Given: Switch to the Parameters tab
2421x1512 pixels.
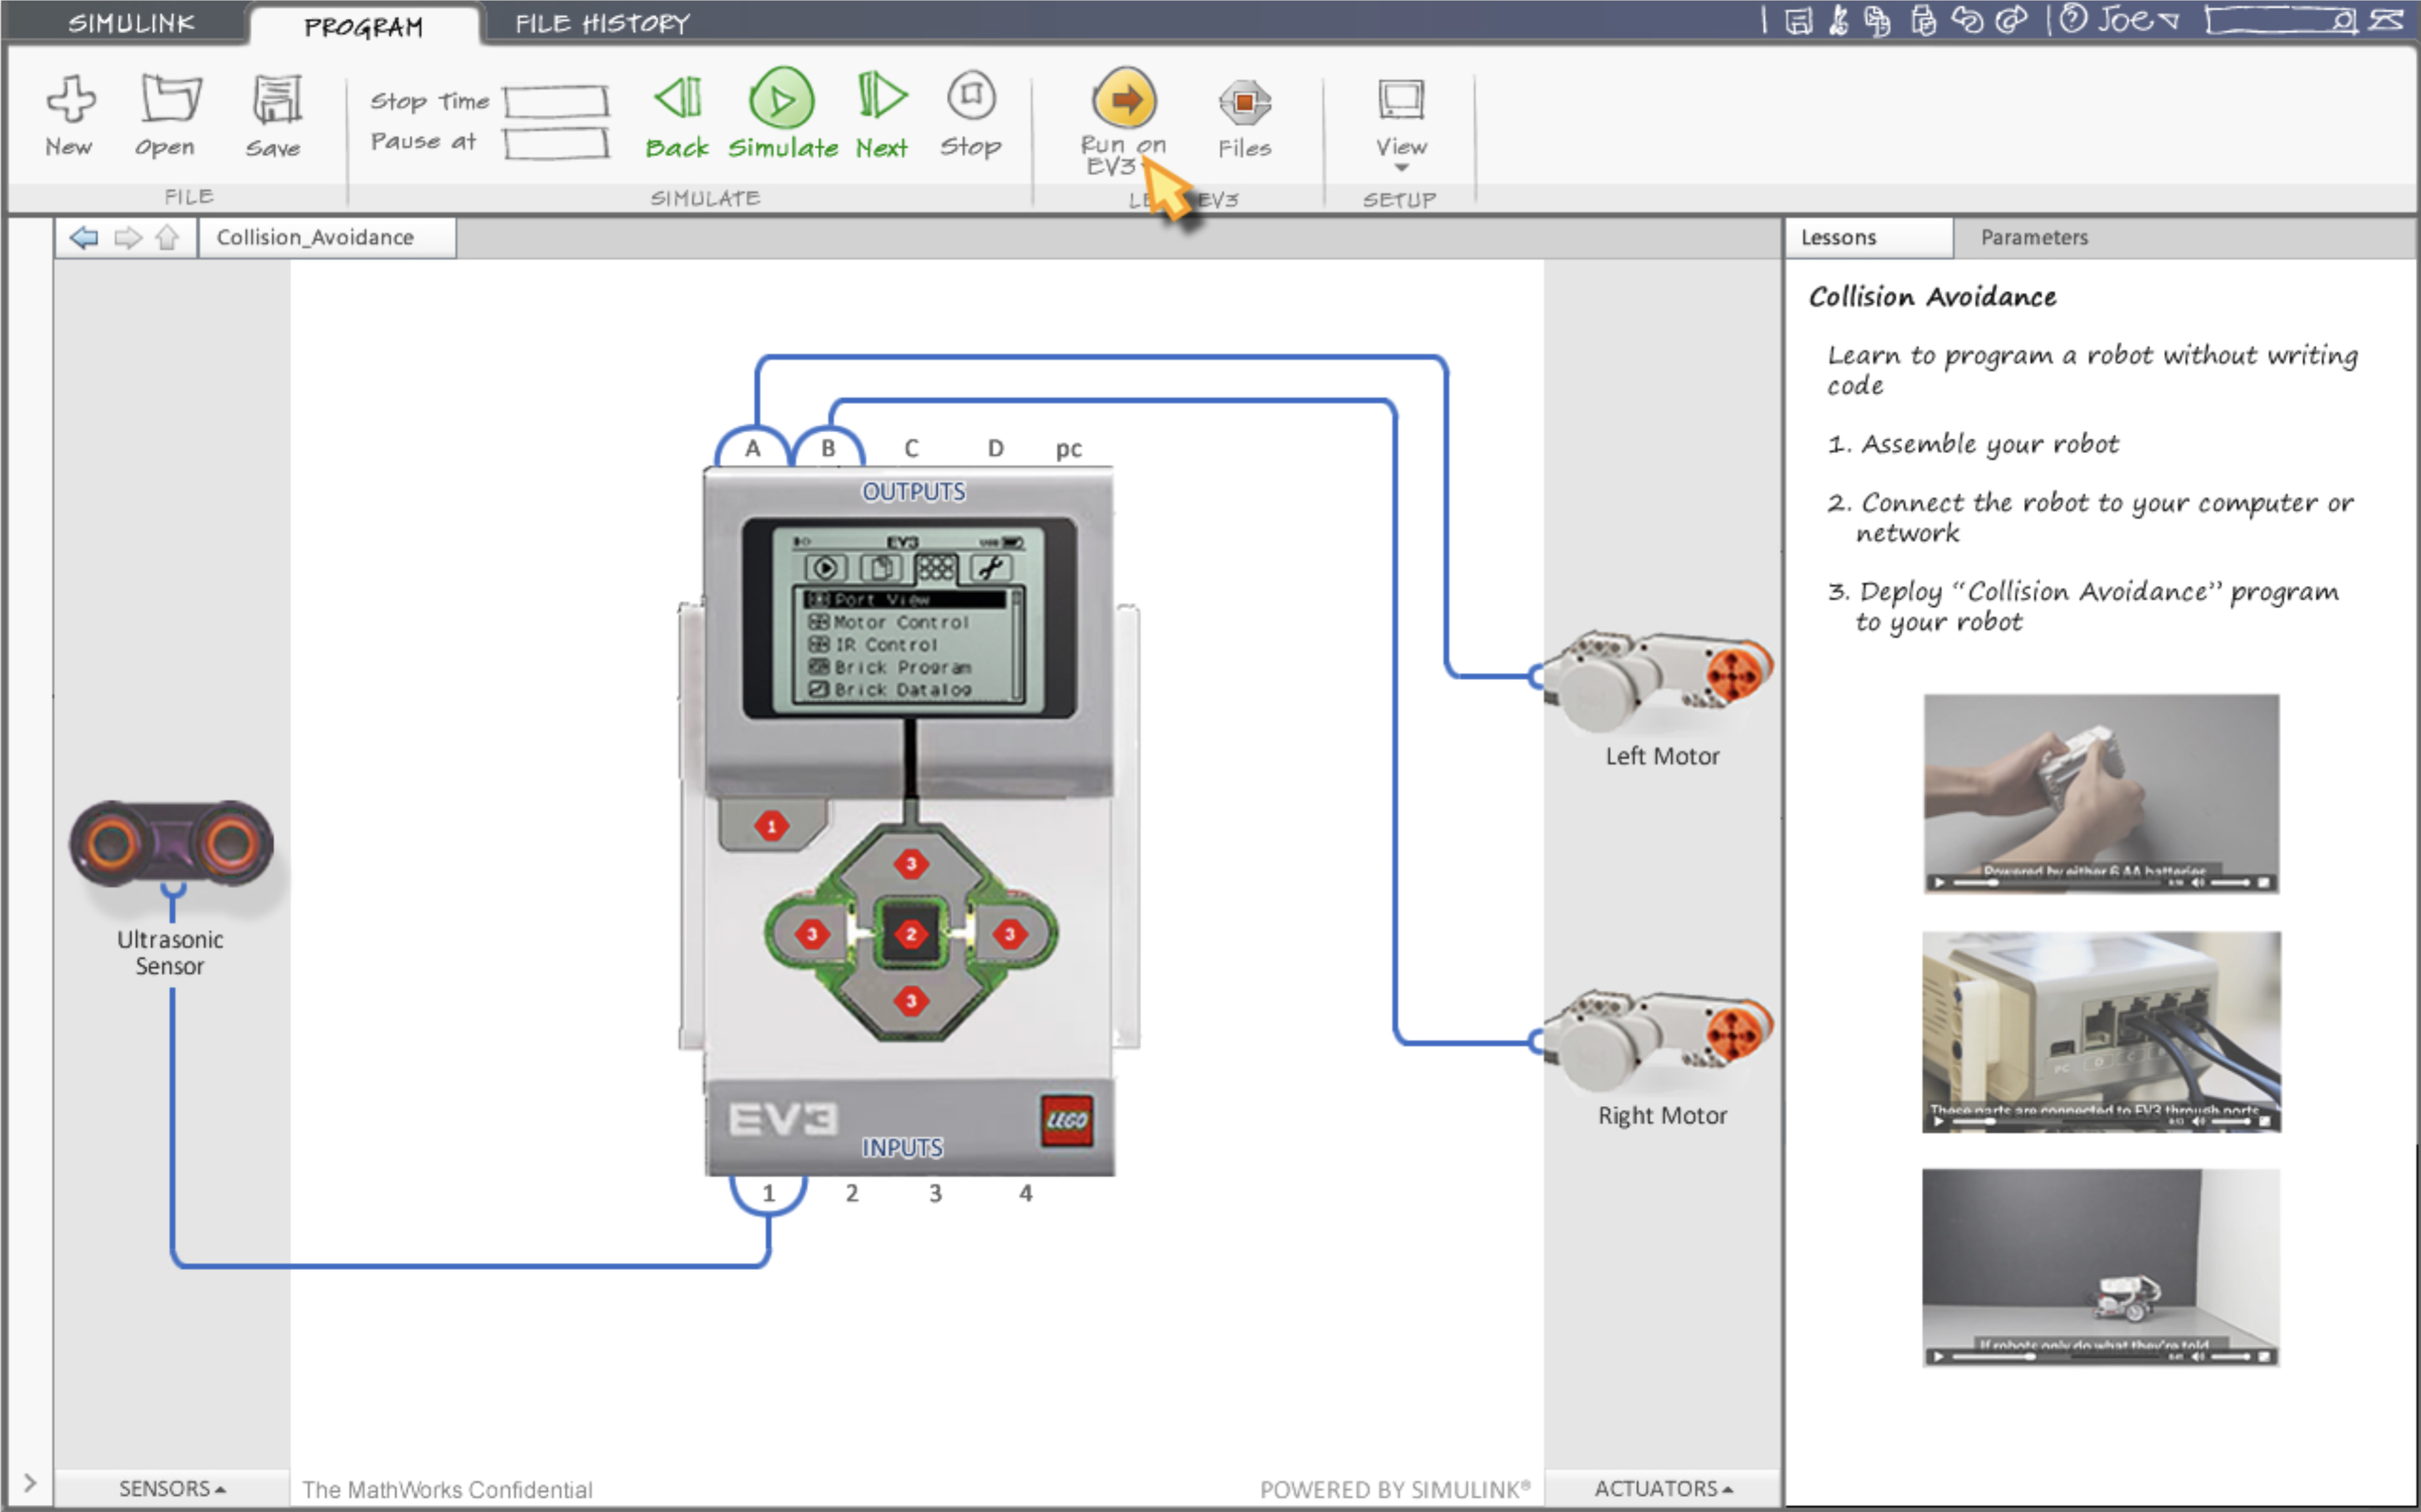Looking at the screenshot, I should [x=2034, y=238].
